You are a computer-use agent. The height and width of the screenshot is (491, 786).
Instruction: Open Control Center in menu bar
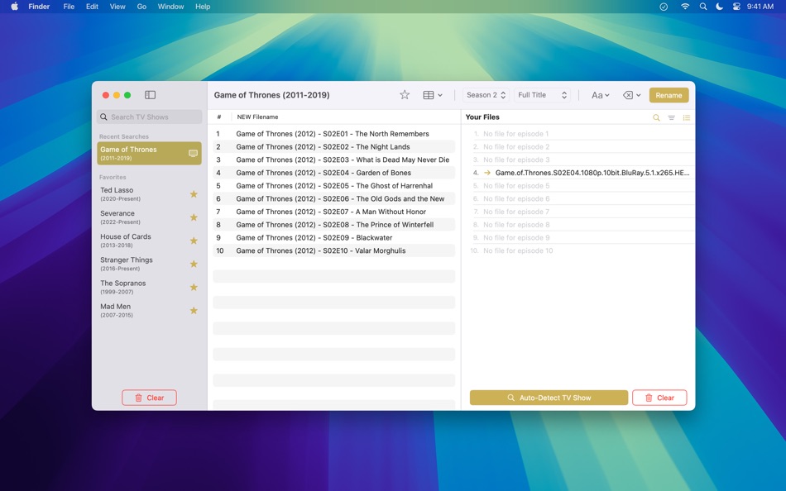pos(736,7)
